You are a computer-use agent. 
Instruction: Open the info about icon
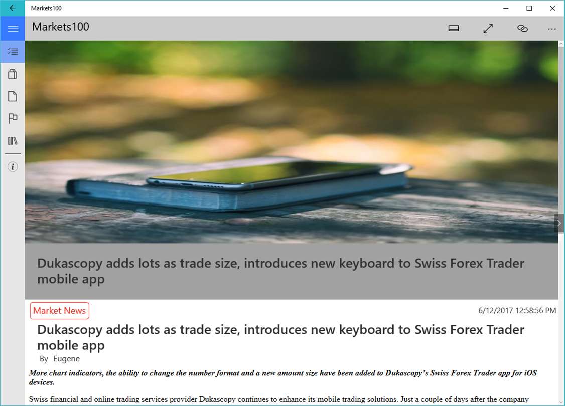(13, 166)
